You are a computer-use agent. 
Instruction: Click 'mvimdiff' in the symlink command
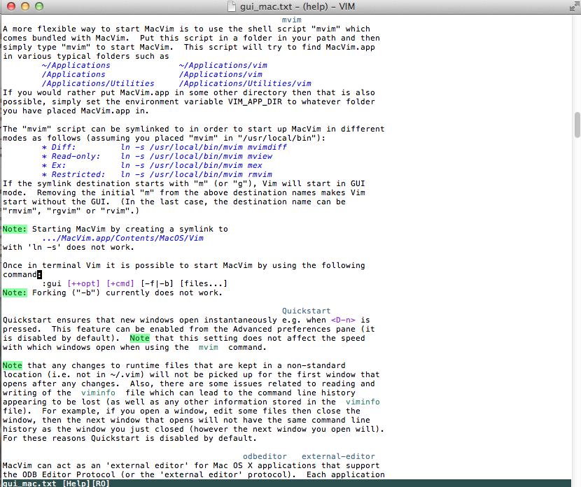coord(267,147)
